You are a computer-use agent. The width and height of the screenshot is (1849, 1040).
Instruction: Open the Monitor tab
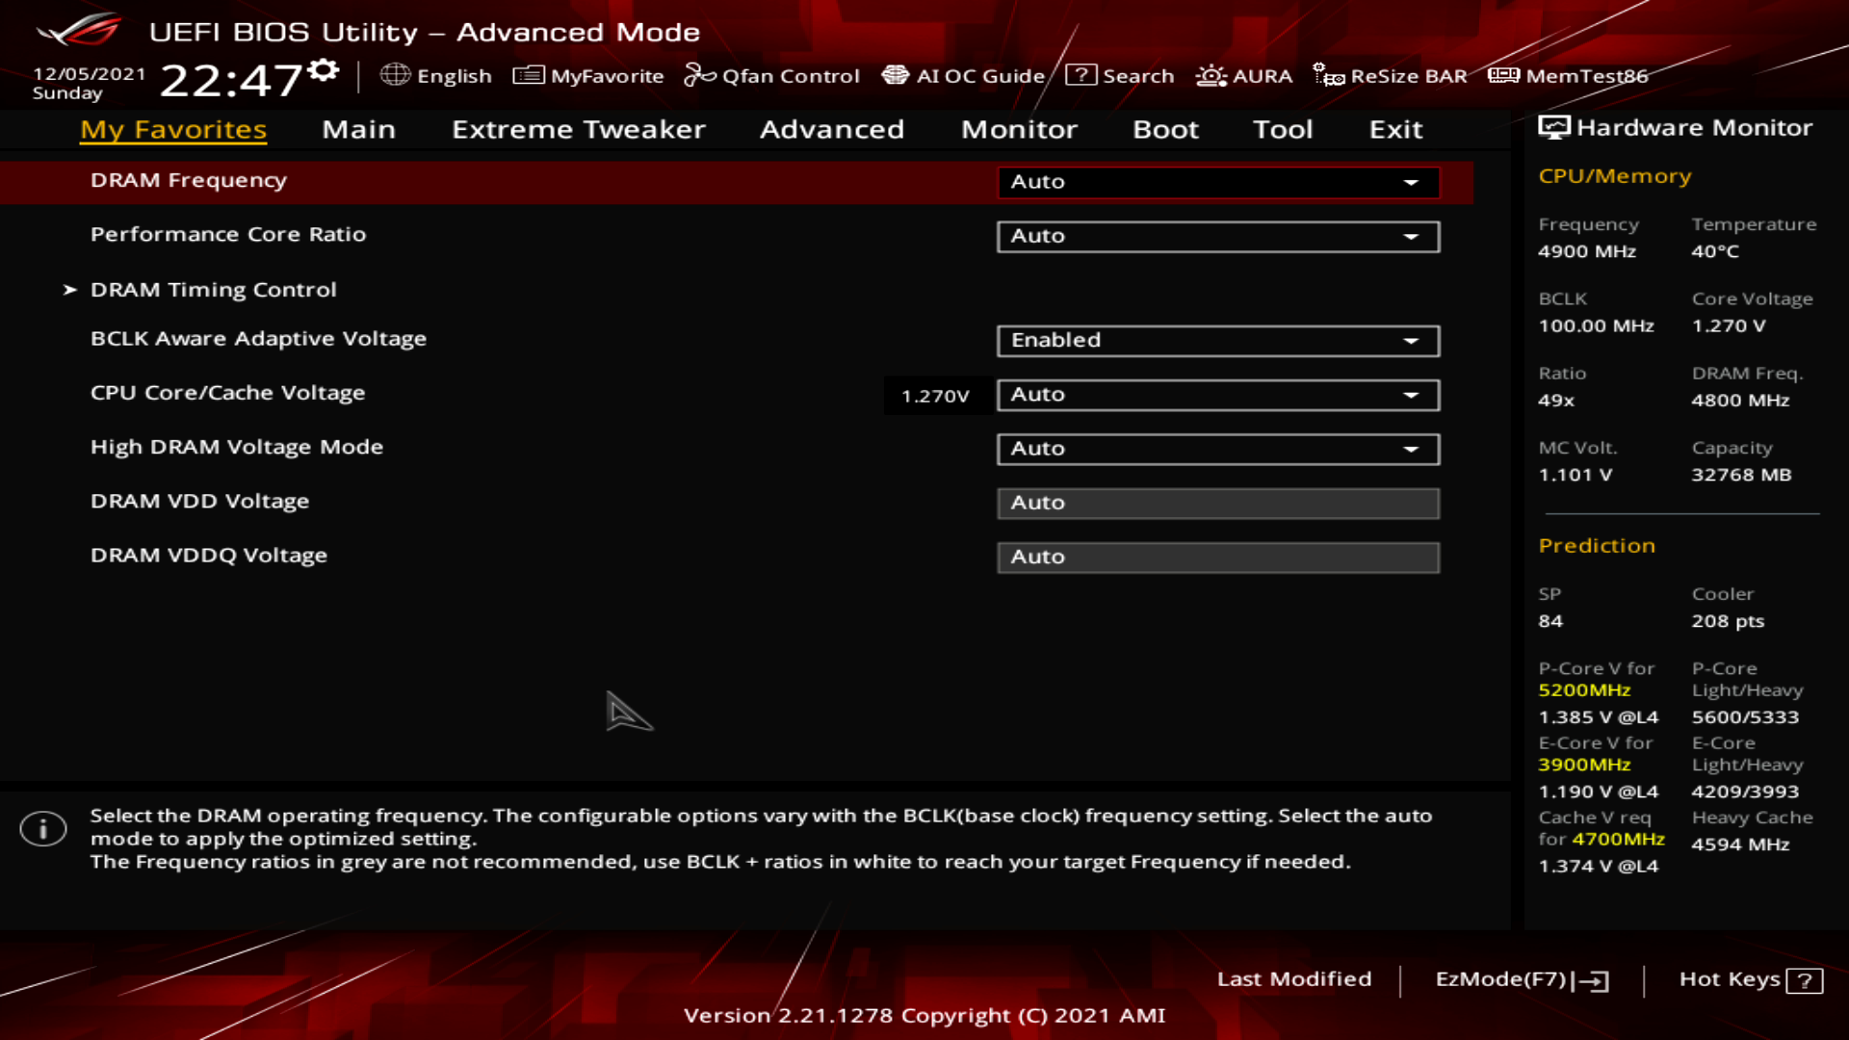click(x=1019, y=129)
